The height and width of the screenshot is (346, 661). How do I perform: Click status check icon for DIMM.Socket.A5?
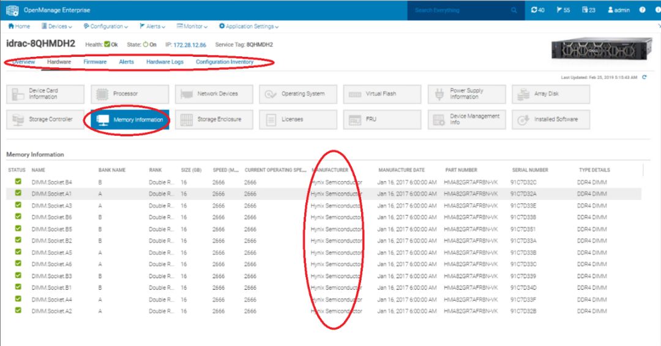[x=18, y=252]
